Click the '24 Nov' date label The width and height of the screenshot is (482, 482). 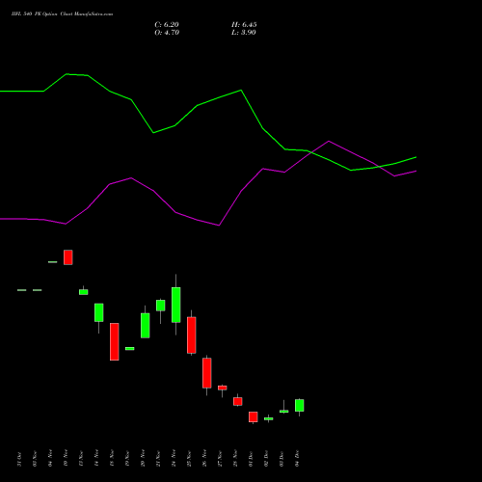click(174, 459)
